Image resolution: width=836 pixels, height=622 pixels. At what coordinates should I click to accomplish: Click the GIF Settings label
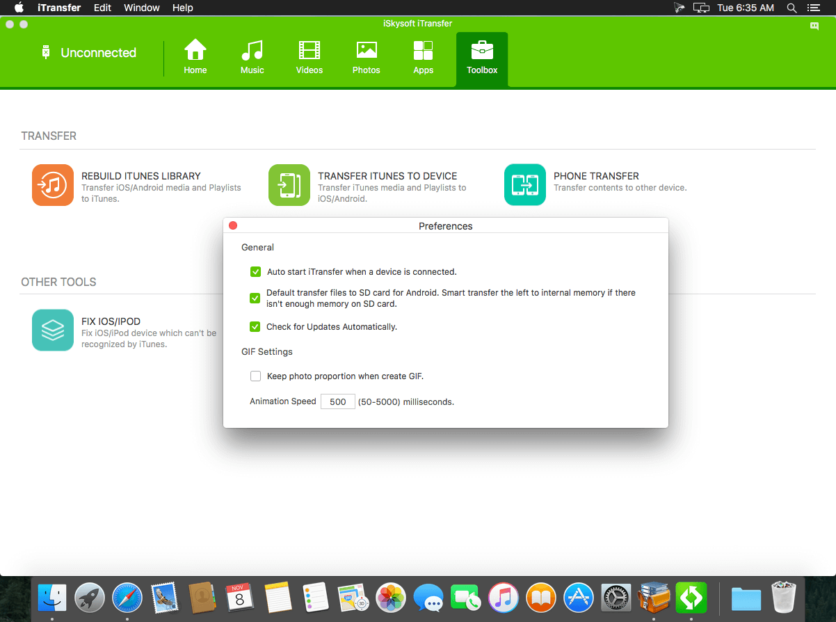[267, 352]
